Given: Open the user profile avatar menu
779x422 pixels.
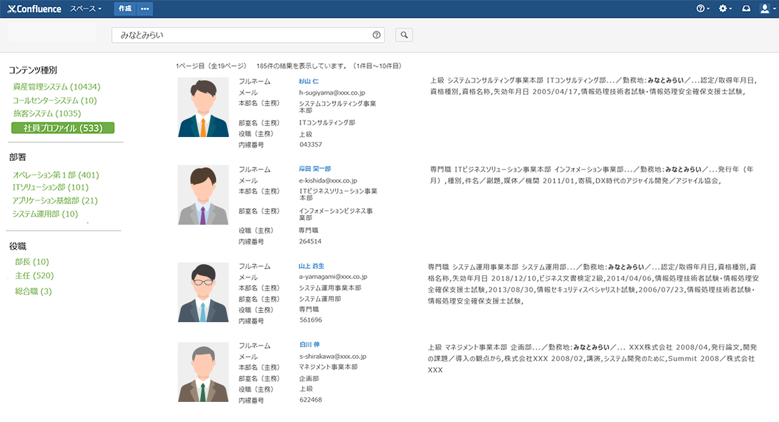Looking at the screenshot, I should (765, 9).
